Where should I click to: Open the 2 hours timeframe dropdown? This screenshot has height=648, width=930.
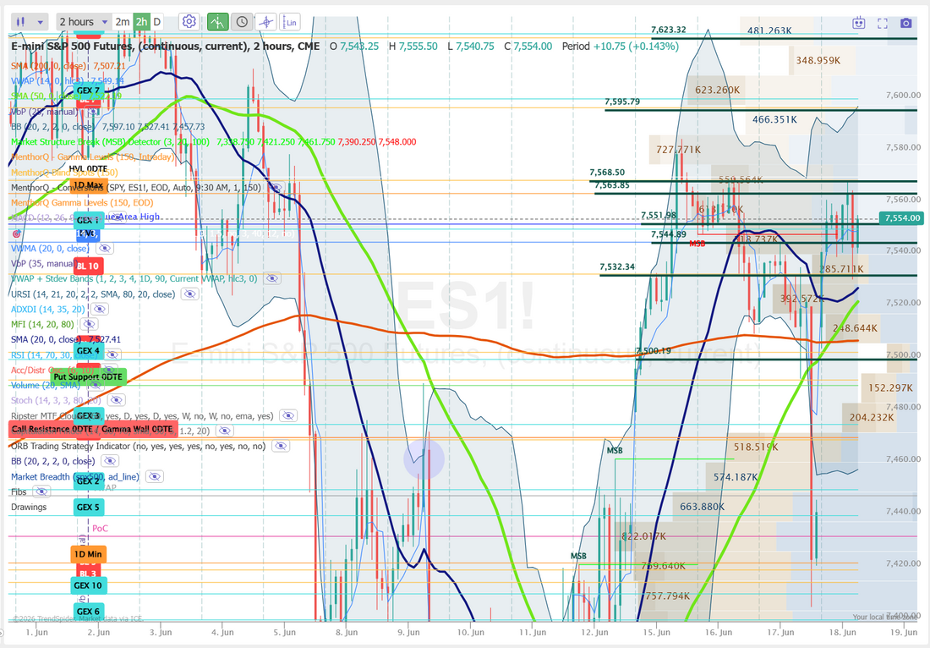click(83, 22)
